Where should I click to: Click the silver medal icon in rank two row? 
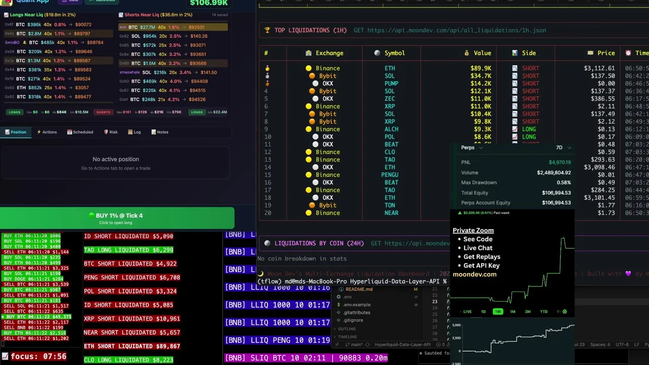(267, 76)
